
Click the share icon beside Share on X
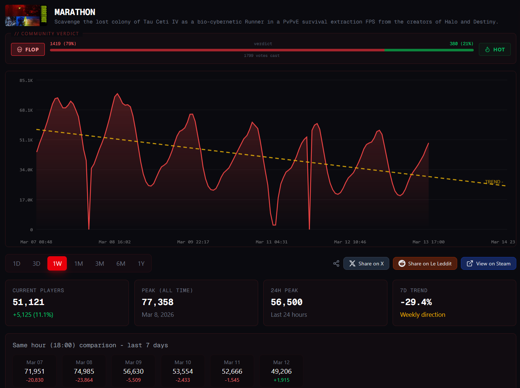(336, 264)
